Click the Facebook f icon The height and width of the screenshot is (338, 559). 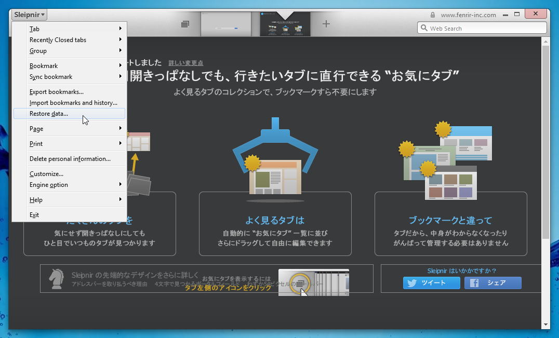pos(474,283)
